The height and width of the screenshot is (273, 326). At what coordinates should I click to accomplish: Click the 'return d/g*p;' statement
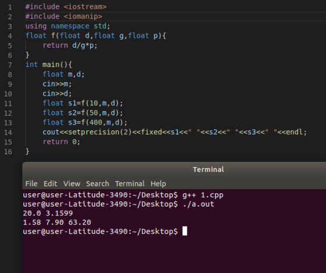pyautogui.click(x=70, y=45)
